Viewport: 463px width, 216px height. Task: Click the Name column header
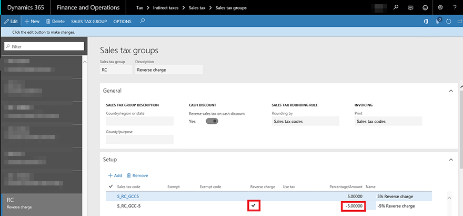(370, 186)
